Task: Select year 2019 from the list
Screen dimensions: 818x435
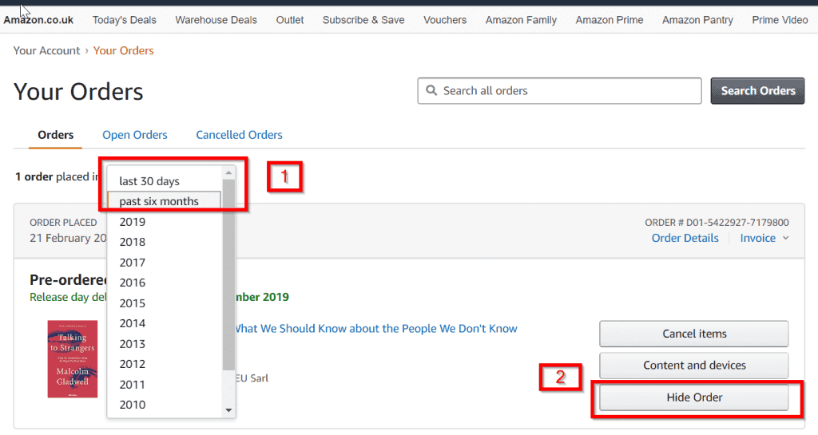Action: (x=133, y=222)
